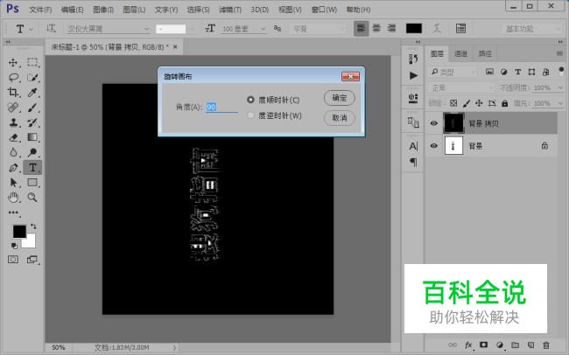569x355 pixels.
Task: Toggle lock transparent pixels
Action: click(453, 103)
